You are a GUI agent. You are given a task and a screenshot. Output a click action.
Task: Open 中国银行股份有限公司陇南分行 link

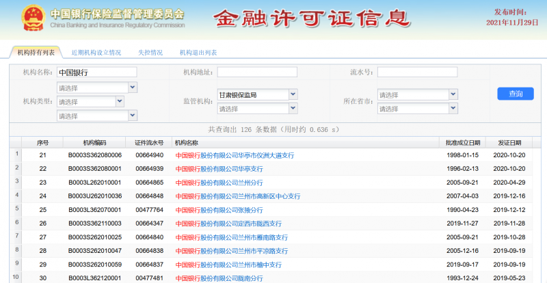coord(219,278)
